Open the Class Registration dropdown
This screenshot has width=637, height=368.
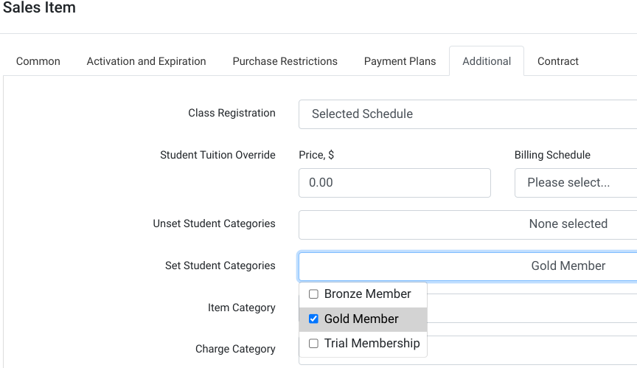coord(467,114)
